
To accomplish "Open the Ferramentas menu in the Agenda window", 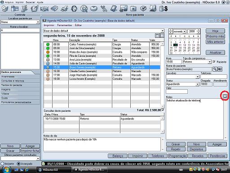I will (x=65, y=25).
